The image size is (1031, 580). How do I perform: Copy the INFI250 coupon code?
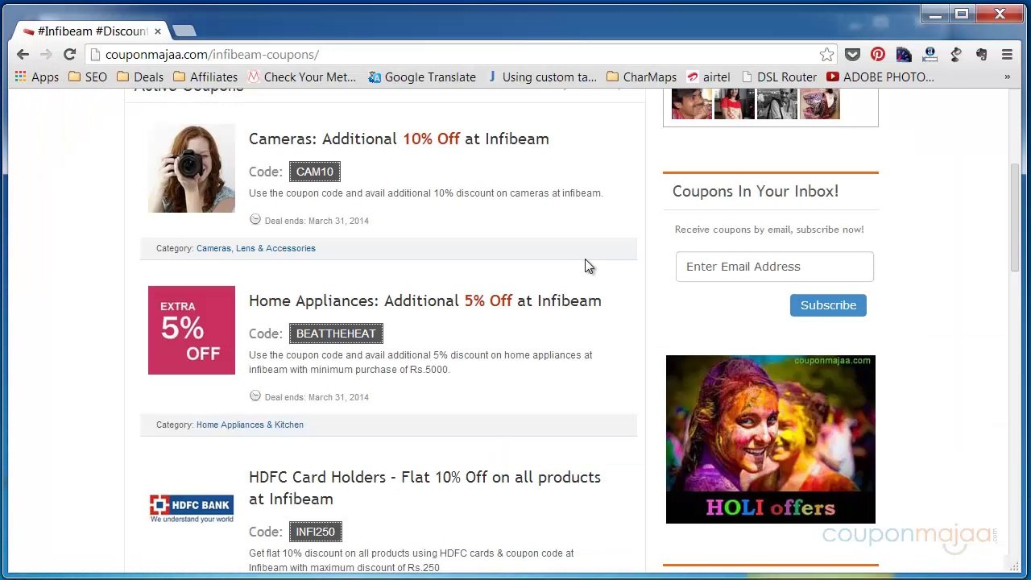316,532
